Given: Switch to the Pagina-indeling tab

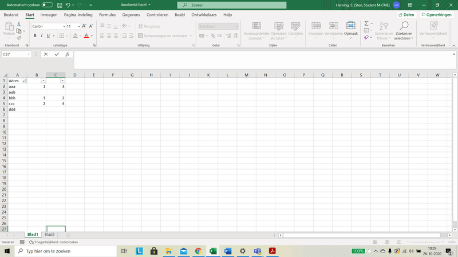Looking at the screenshot, I should (78, 15).
